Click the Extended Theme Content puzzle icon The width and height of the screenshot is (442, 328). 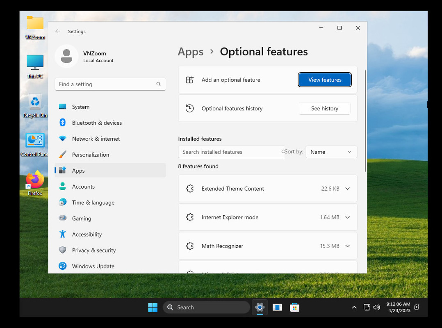(x=190, y=189)
